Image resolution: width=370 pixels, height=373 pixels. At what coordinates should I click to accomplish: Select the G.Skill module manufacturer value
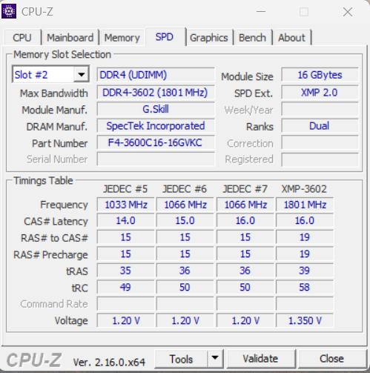pos(156,109)
